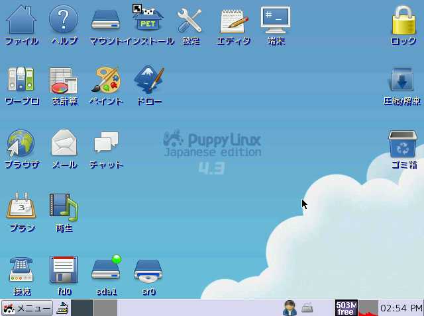Click the 503M free memory indicator
This screenshot has height=316, width=424.
346,307
